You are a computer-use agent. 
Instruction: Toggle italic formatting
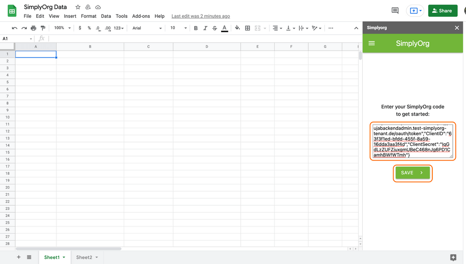(x=205, y=28)
